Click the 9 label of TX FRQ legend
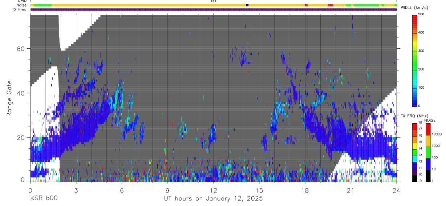446x206 pixels. tap(421, 181)
